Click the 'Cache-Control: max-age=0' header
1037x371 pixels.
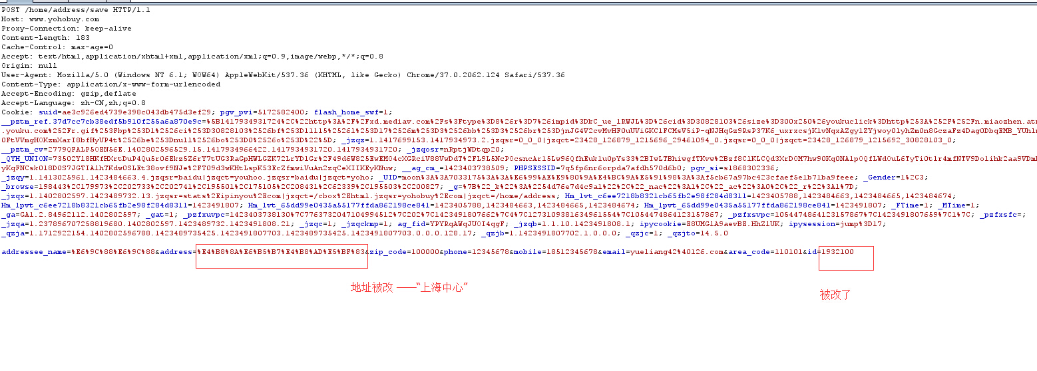pyautogui.click(x=57, y=47)
